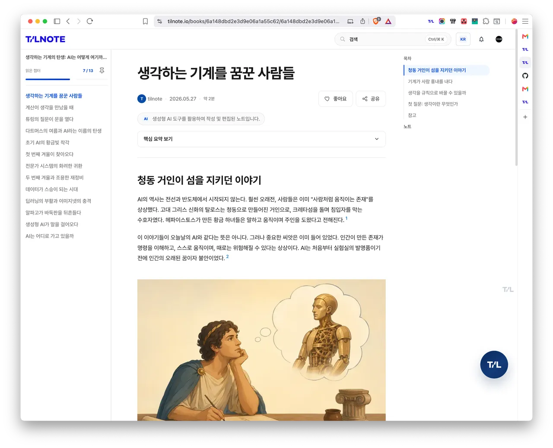The image size is (553, 448).
Task: Reload the page
Action: tap(90, 21)
